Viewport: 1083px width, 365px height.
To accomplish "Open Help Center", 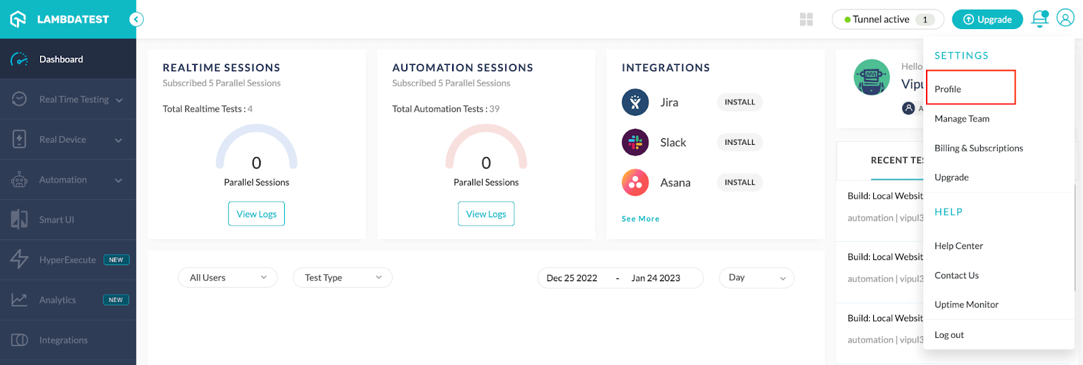I will pos(958,246).
